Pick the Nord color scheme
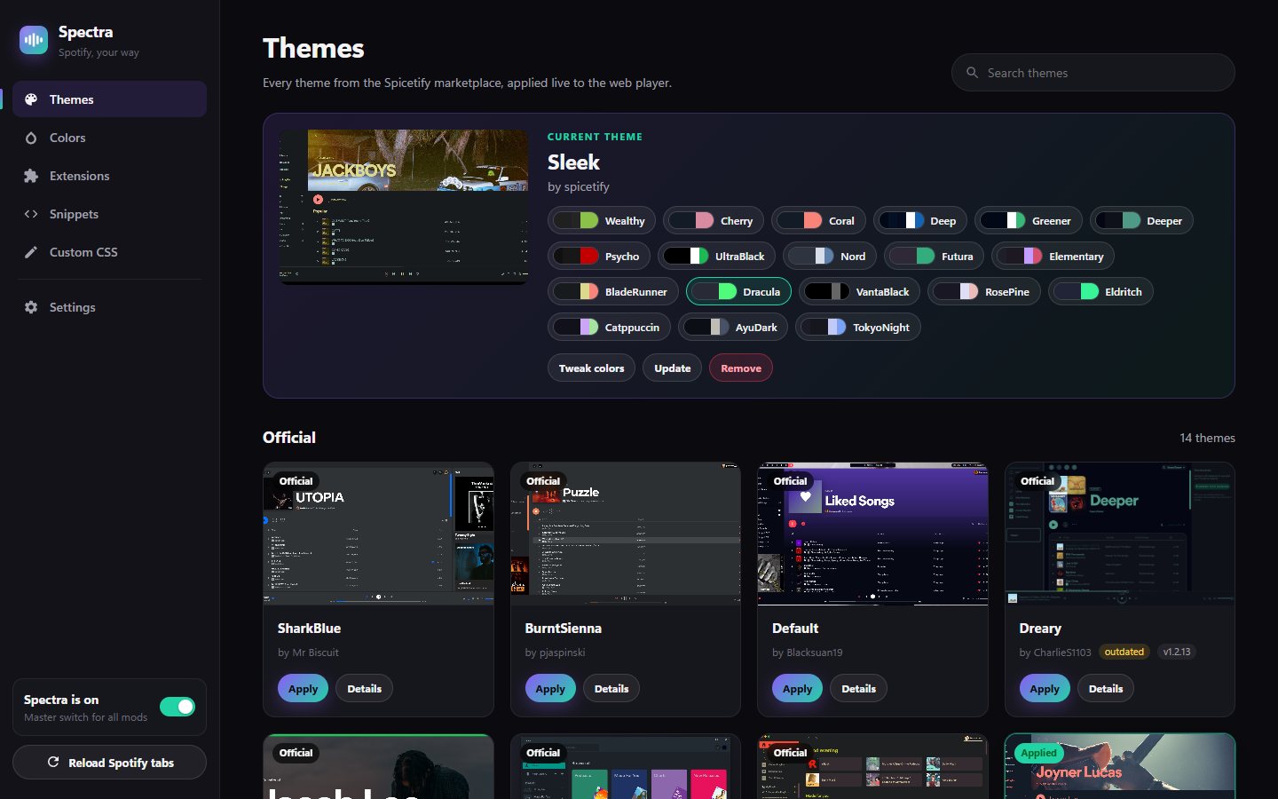 pyautogui.click(x=830, y=257)
